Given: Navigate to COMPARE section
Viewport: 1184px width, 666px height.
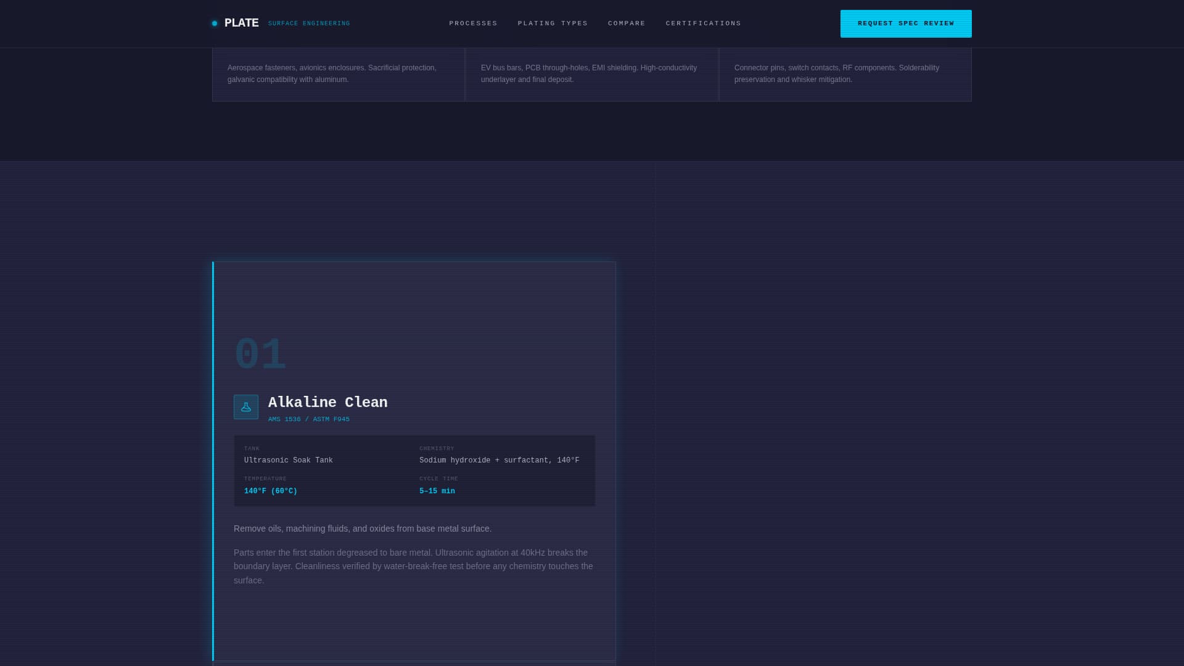Looking at the screenshot, I should point(627,23).
